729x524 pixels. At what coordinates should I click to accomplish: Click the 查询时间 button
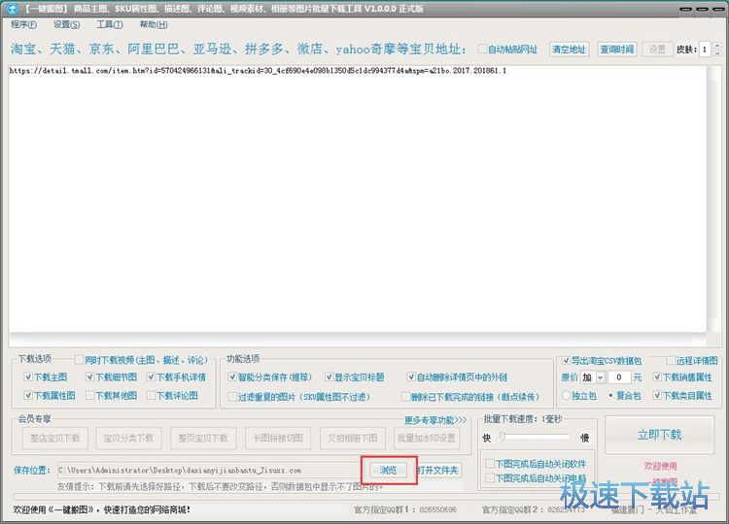click(616, 49)
